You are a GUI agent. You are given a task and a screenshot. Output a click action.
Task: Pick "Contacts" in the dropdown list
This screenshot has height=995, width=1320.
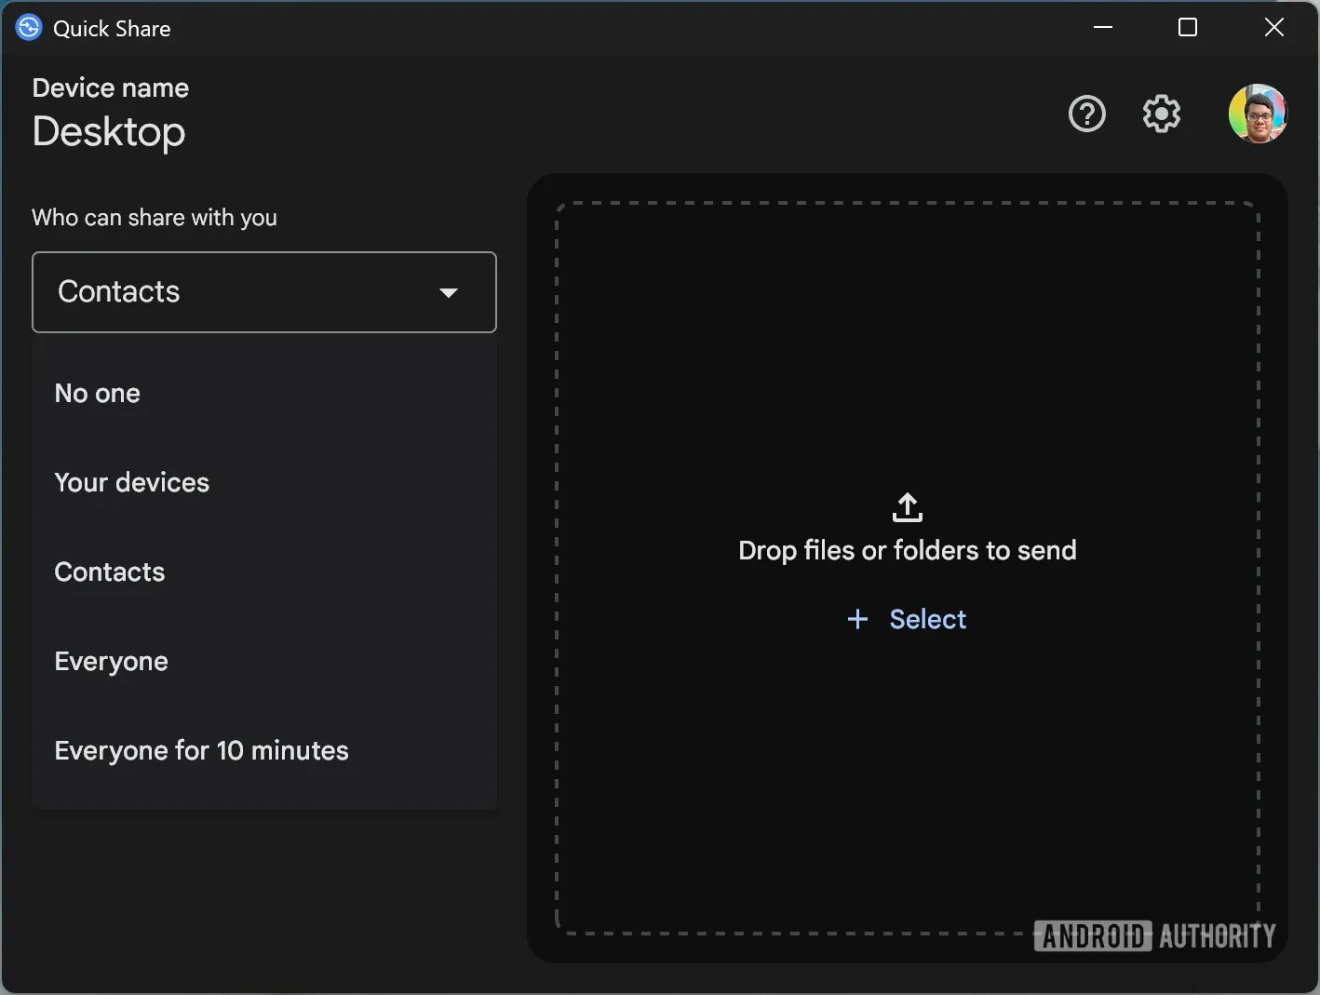[x=110, y=572]
